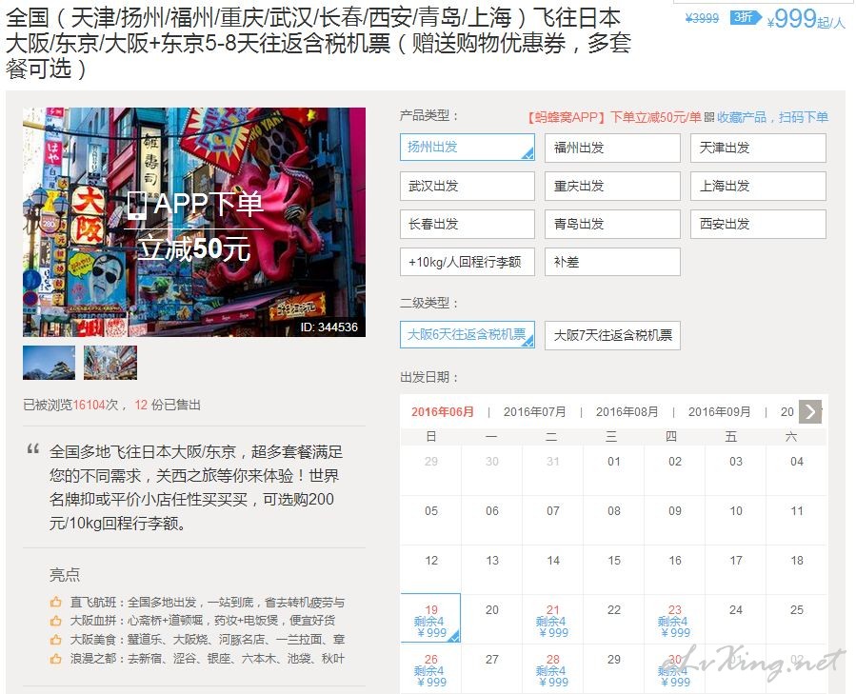Click the 3折 discount badge
This screenshot has width=856, height=694.
click(746, 17)
